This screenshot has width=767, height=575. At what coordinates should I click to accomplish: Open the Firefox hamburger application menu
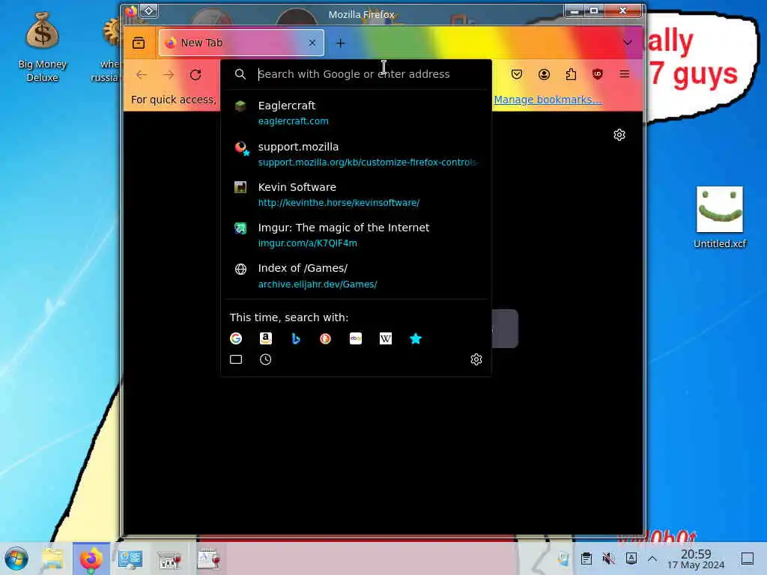point(624,74)
